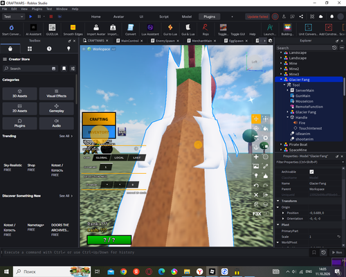Image resolution: width=346 pixels, height=277 pixels.
Task: Open the Rojo plugin
Action: [x=206, y=30]
